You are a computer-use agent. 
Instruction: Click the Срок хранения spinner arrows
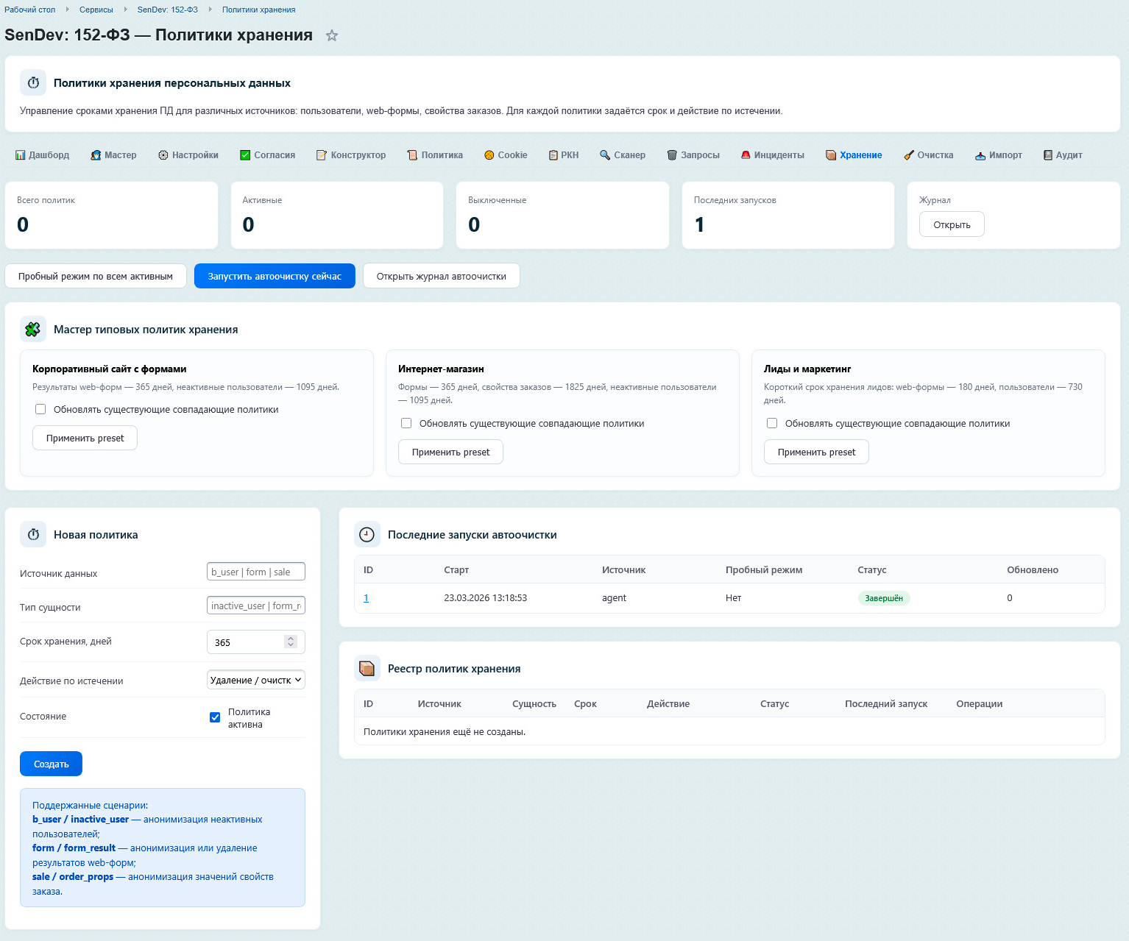click(x=291, y=642)
